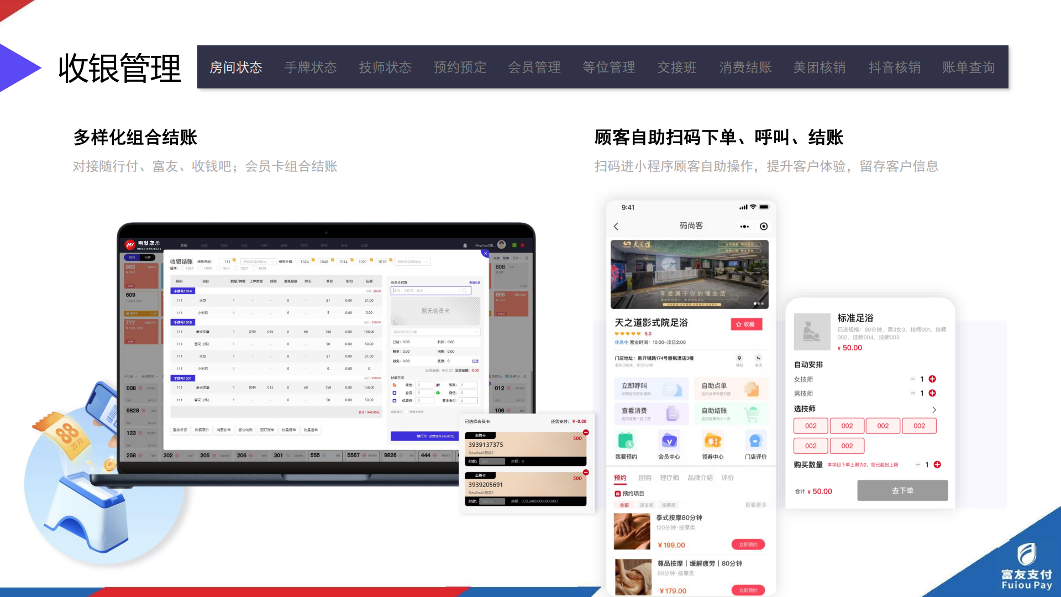The width and height of the screenshot is (1061, 597).
Task: Switch to the 手牌状态 tab
Action: (311, 67)
